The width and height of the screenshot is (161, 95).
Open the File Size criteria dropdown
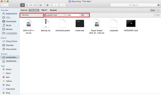(32, 15)
